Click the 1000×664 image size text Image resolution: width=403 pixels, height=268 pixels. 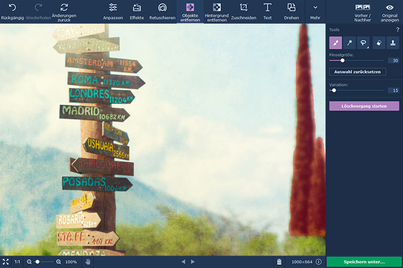point(302,262)
